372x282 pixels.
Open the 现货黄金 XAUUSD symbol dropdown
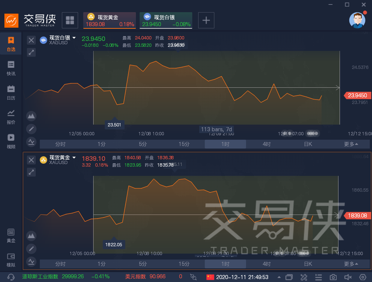coord(74,157)
